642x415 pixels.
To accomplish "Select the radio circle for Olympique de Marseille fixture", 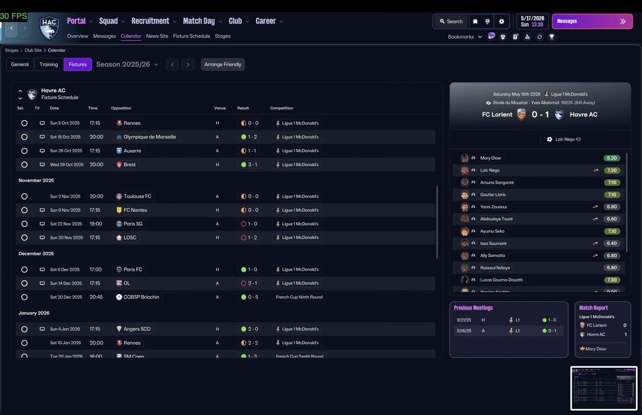I will pyautogui.click(x=24, y=137).
